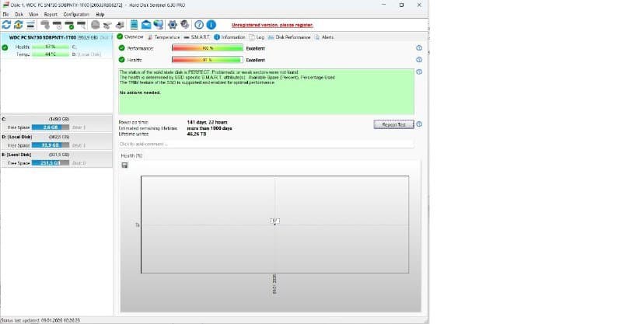Viewport: 622px width, 324px height.
Task: Click the Click to add comment field
Action: (264, 144)
